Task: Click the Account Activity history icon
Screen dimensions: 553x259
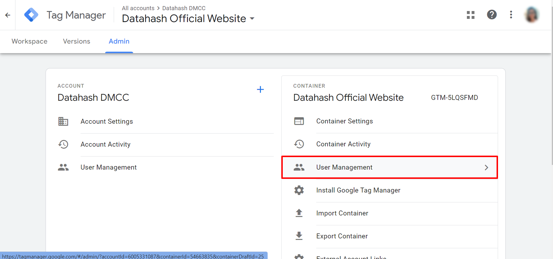Action: (x=63, y=144)
